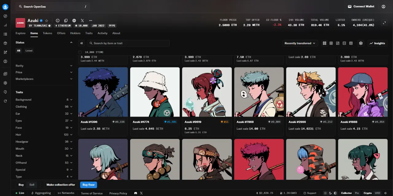Screen dimensions: 393x196
Task: Expand the Background trait filter
Action: 44,100
